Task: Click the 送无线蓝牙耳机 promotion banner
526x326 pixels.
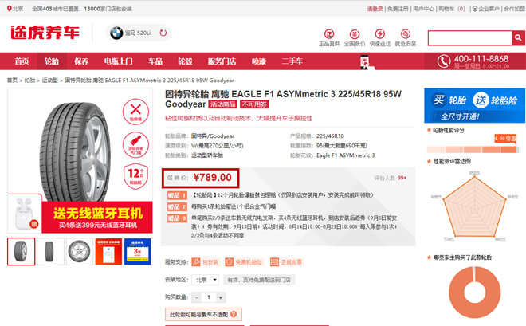Action: pyautogui.click(x=97, y=218)
